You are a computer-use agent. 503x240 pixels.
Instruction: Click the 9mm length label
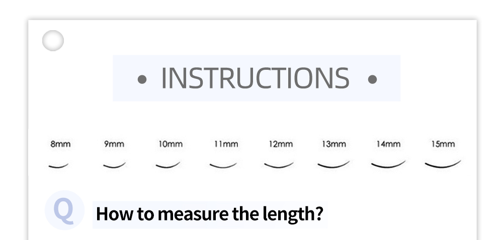tap(114, 144)
